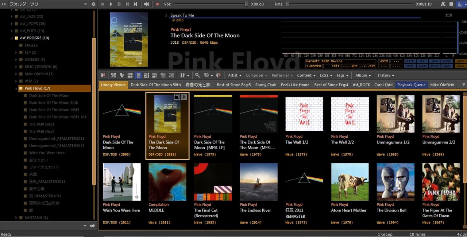Start playback with the Play button
467x237 pixels.
(x=111, y=4)
